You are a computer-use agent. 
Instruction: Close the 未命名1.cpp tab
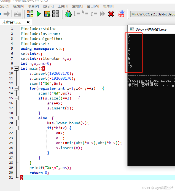(x=28, y=22)
